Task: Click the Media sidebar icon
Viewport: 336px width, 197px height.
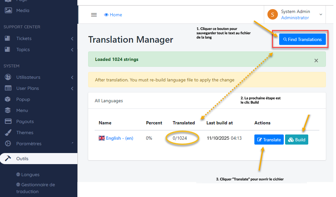Action: (x=8, y=10)
